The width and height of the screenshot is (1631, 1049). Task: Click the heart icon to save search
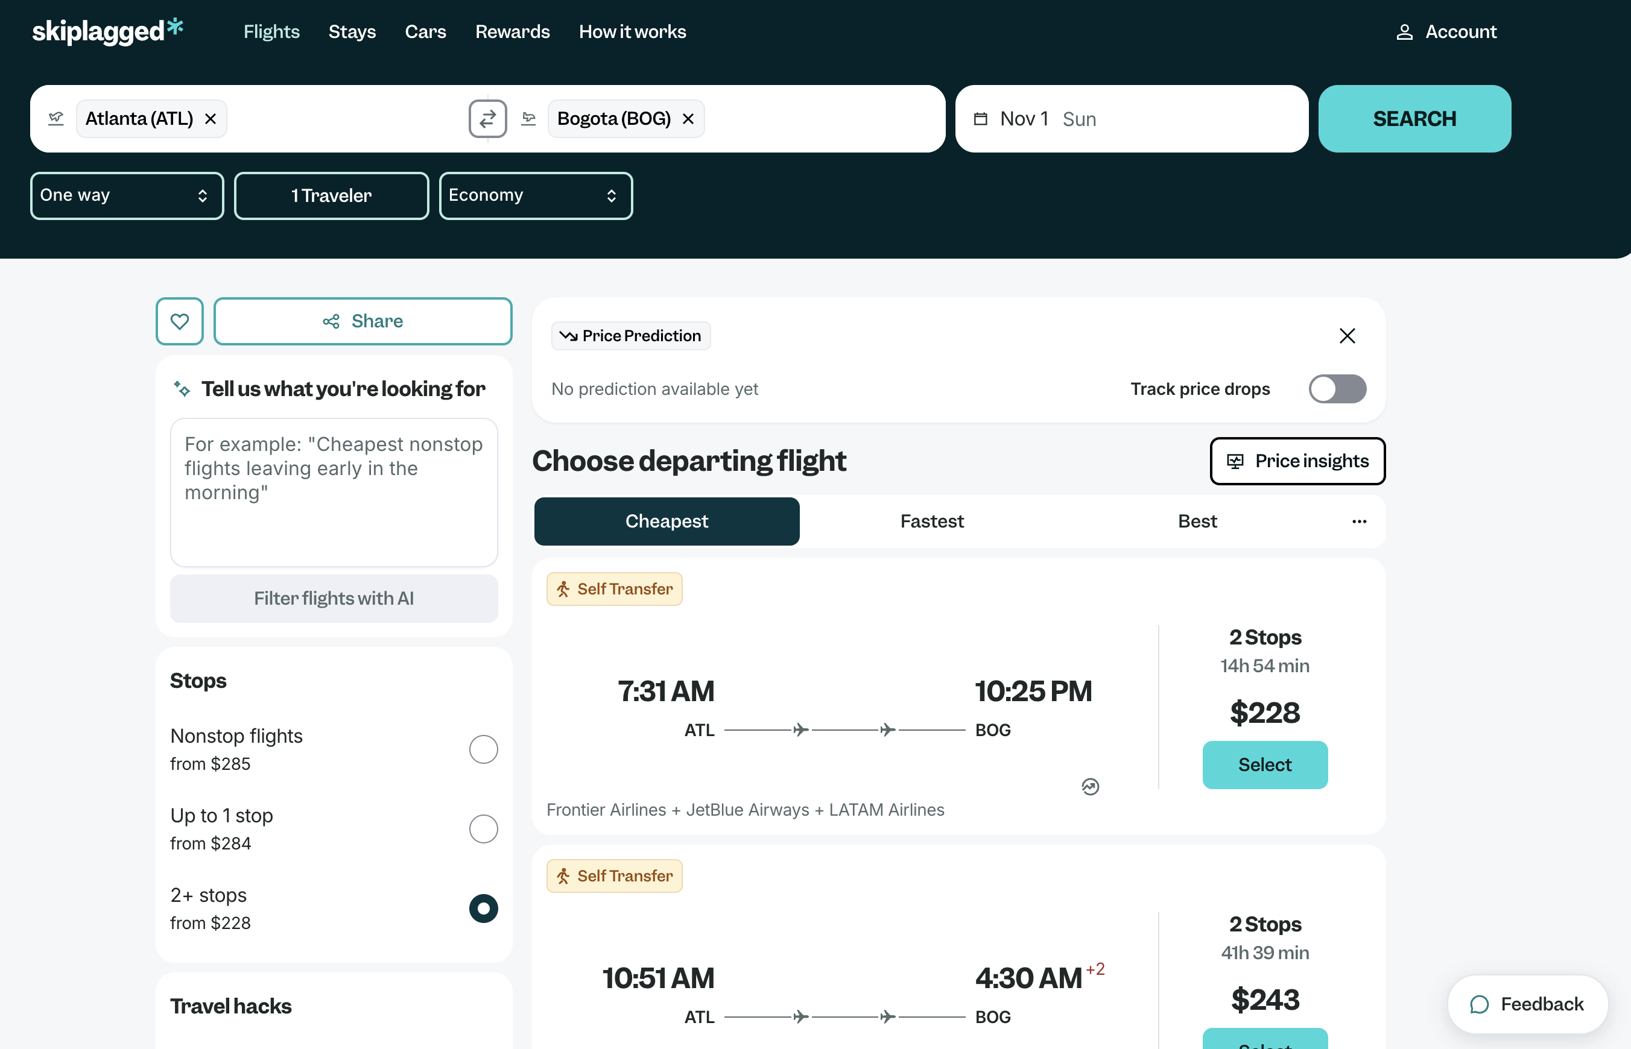point(179,321)
